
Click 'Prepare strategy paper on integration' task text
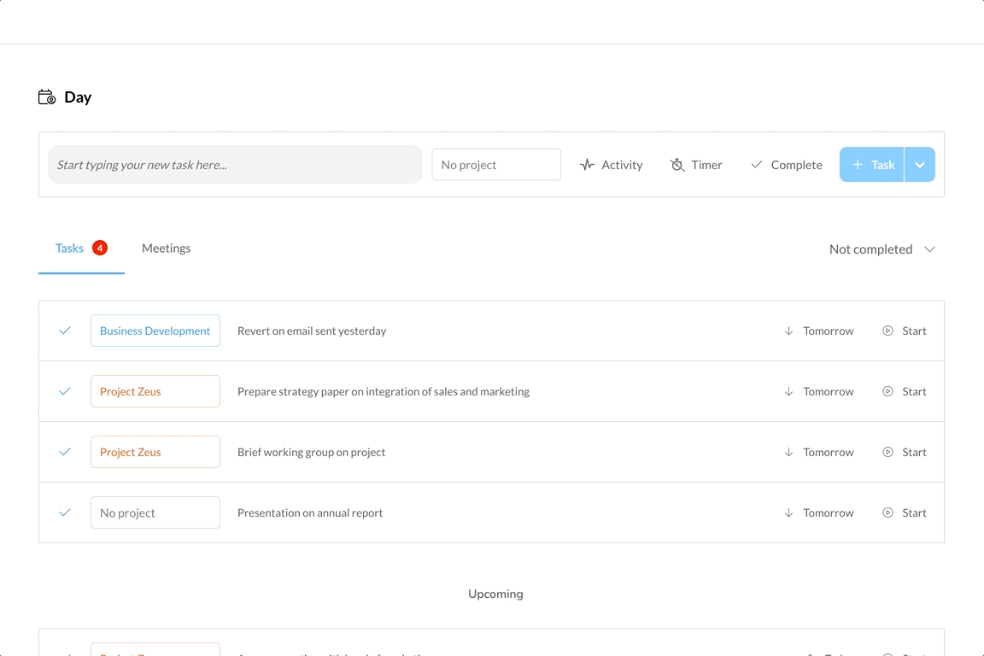click(x=384, y=391)
